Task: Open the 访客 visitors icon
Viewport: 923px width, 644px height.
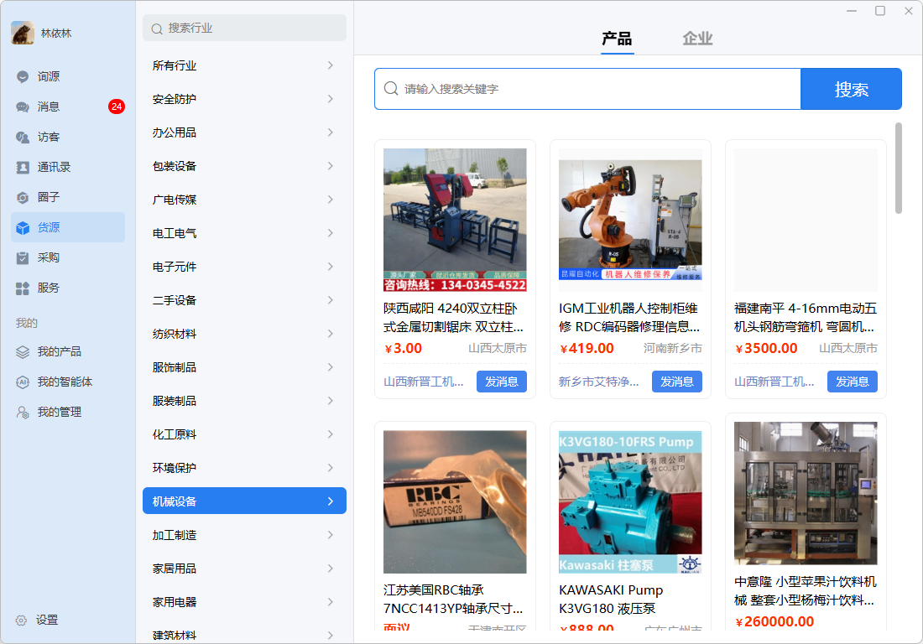Action: click(23, 137)
